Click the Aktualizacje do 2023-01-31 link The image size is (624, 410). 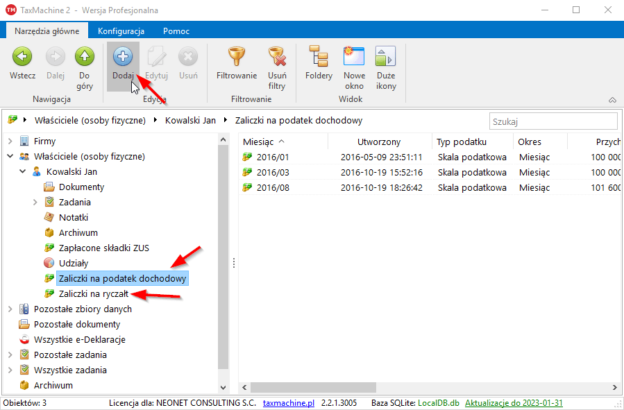(514, 403)
